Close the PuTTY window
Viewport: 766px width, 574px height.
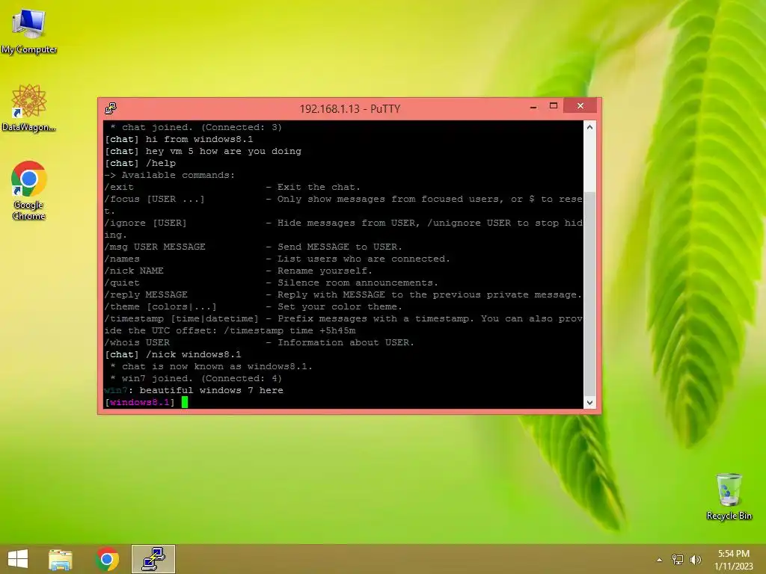click(x=580, y=105)
